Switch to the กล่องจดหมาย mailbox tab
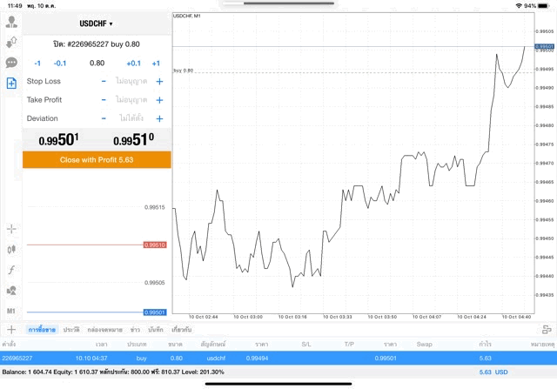 (104, 330)
